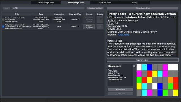Select the Pretty Years patch radio button
Screen dimensions: 181x102
[x=3, y=27]
